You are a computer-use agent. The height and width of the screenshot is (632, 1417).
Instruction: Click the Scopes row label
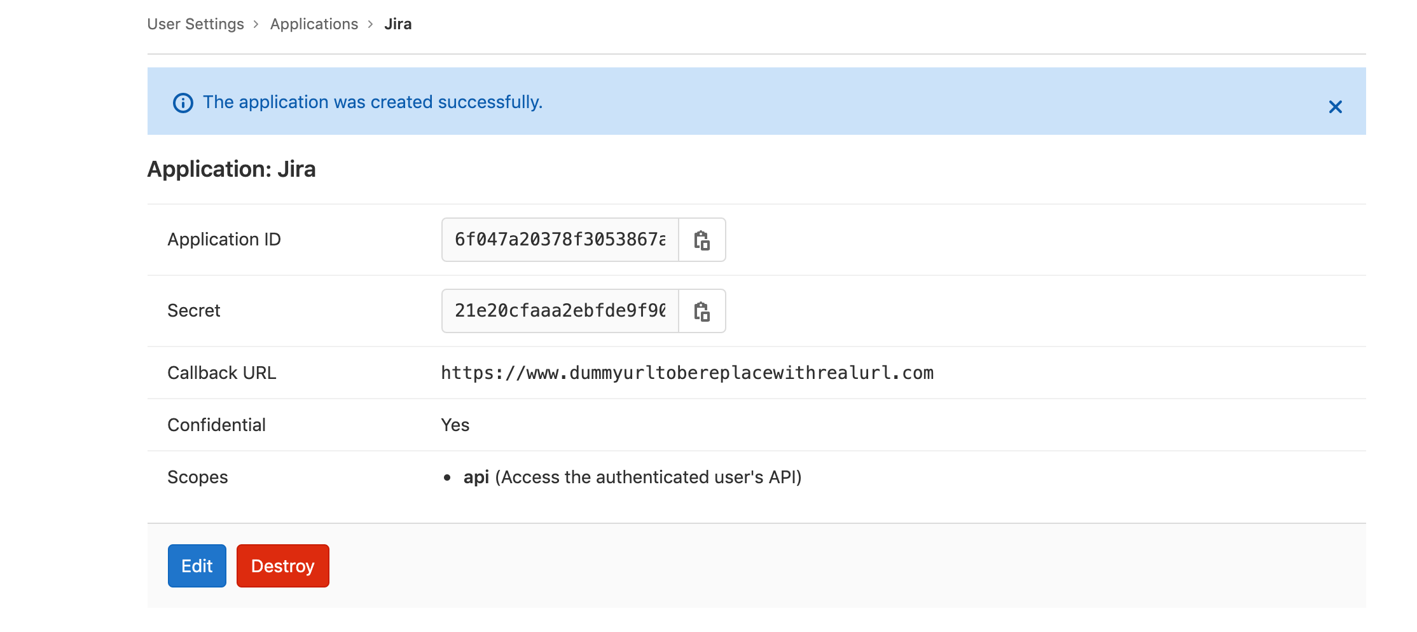pyautogui.click(x=197, y=477)
